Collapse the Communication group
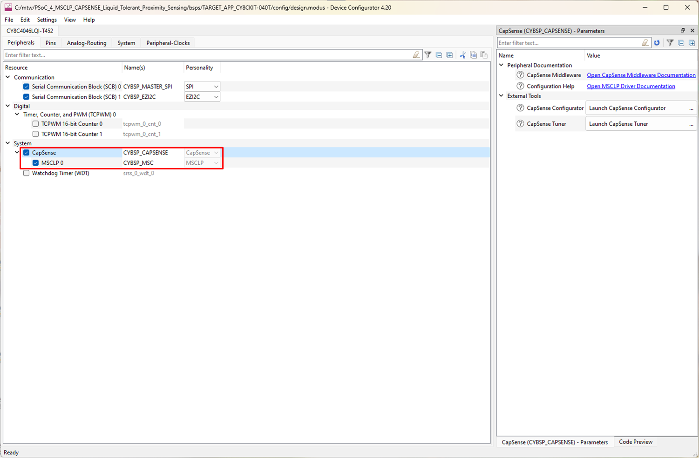 point(8,77)
